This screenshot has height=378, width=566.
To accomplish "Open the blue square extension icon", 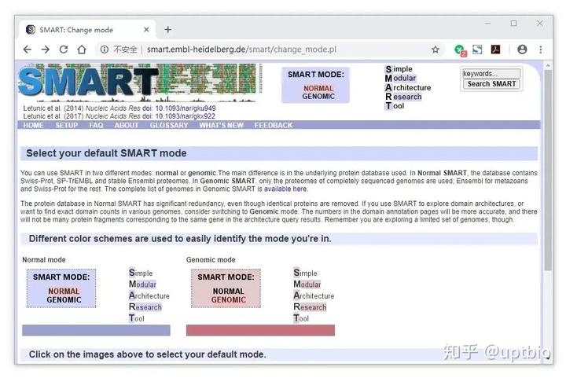I will [477, 50].
